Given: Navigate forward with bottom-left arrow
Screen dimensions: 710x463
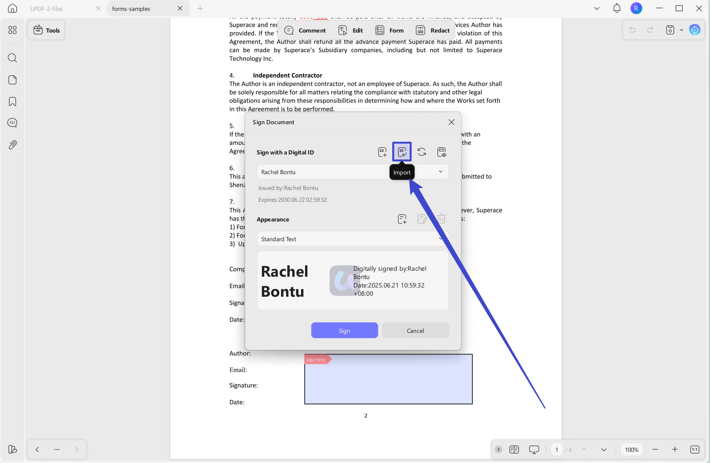Looking at the screenshot, I should click(x=77, y=449).
